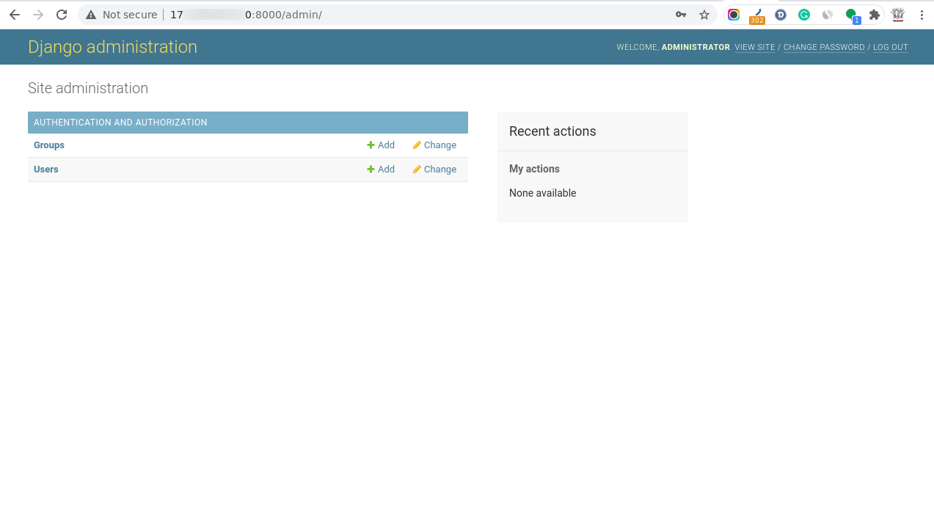Click the Recent actions heading
The height and width of the screenshot is (513, 934).
click(552, 131)
